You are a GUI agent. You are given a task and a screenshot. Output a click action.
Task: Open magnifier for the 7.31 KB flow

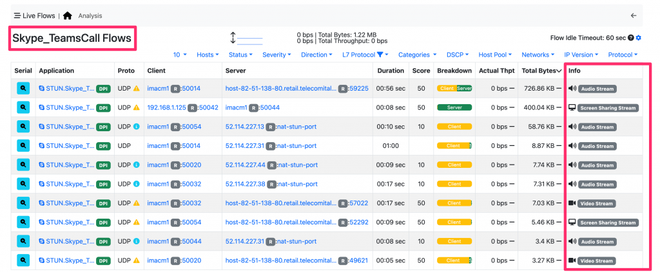[x=23, y=184]
